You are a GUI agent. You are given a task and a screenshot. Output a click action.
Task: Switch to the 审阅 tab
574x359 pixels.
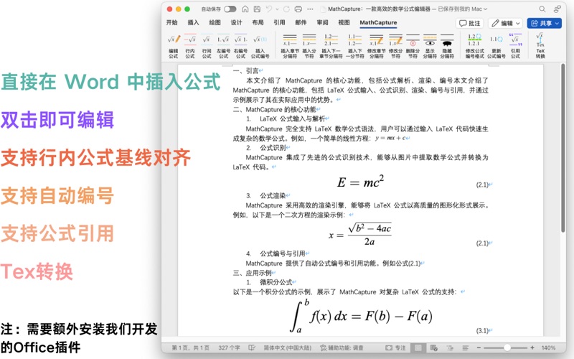(322, 23)
